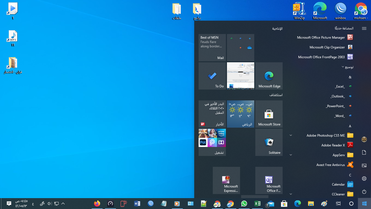
Task: Open network status icon in tray
Action: pyautogui.click(x=56, y=204)
